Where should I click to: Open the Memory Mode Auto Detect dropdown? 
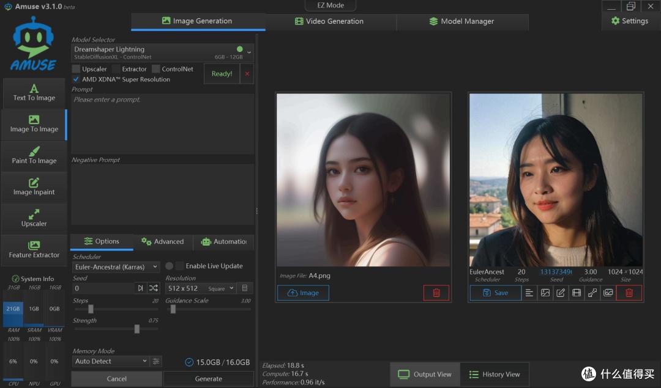click(111, 361)
